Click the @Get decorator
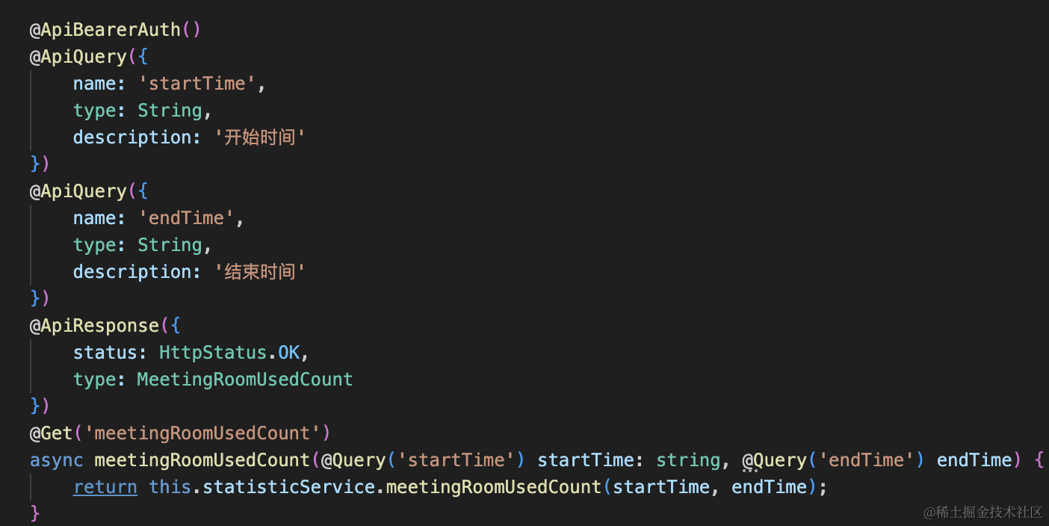 [51, 433]
